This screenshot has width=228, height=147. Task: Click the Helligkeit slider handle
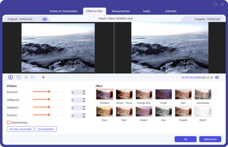(x=49, y=107)
